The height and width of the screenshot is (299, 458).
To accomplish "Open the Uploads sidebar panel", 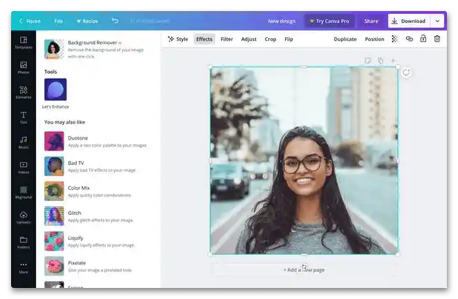I will coord(24,218).
